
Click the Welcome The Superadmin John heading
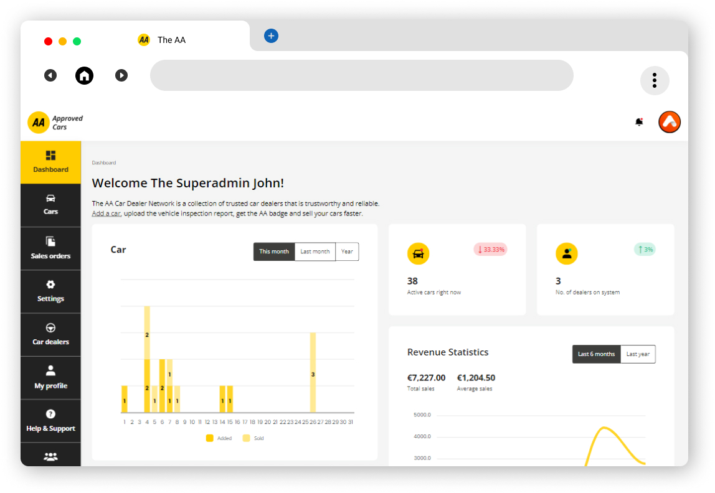[188, 183]
